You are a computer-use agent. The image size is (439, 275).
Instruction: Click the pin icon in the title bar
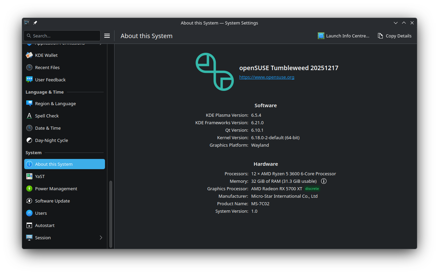coord(35,23)
